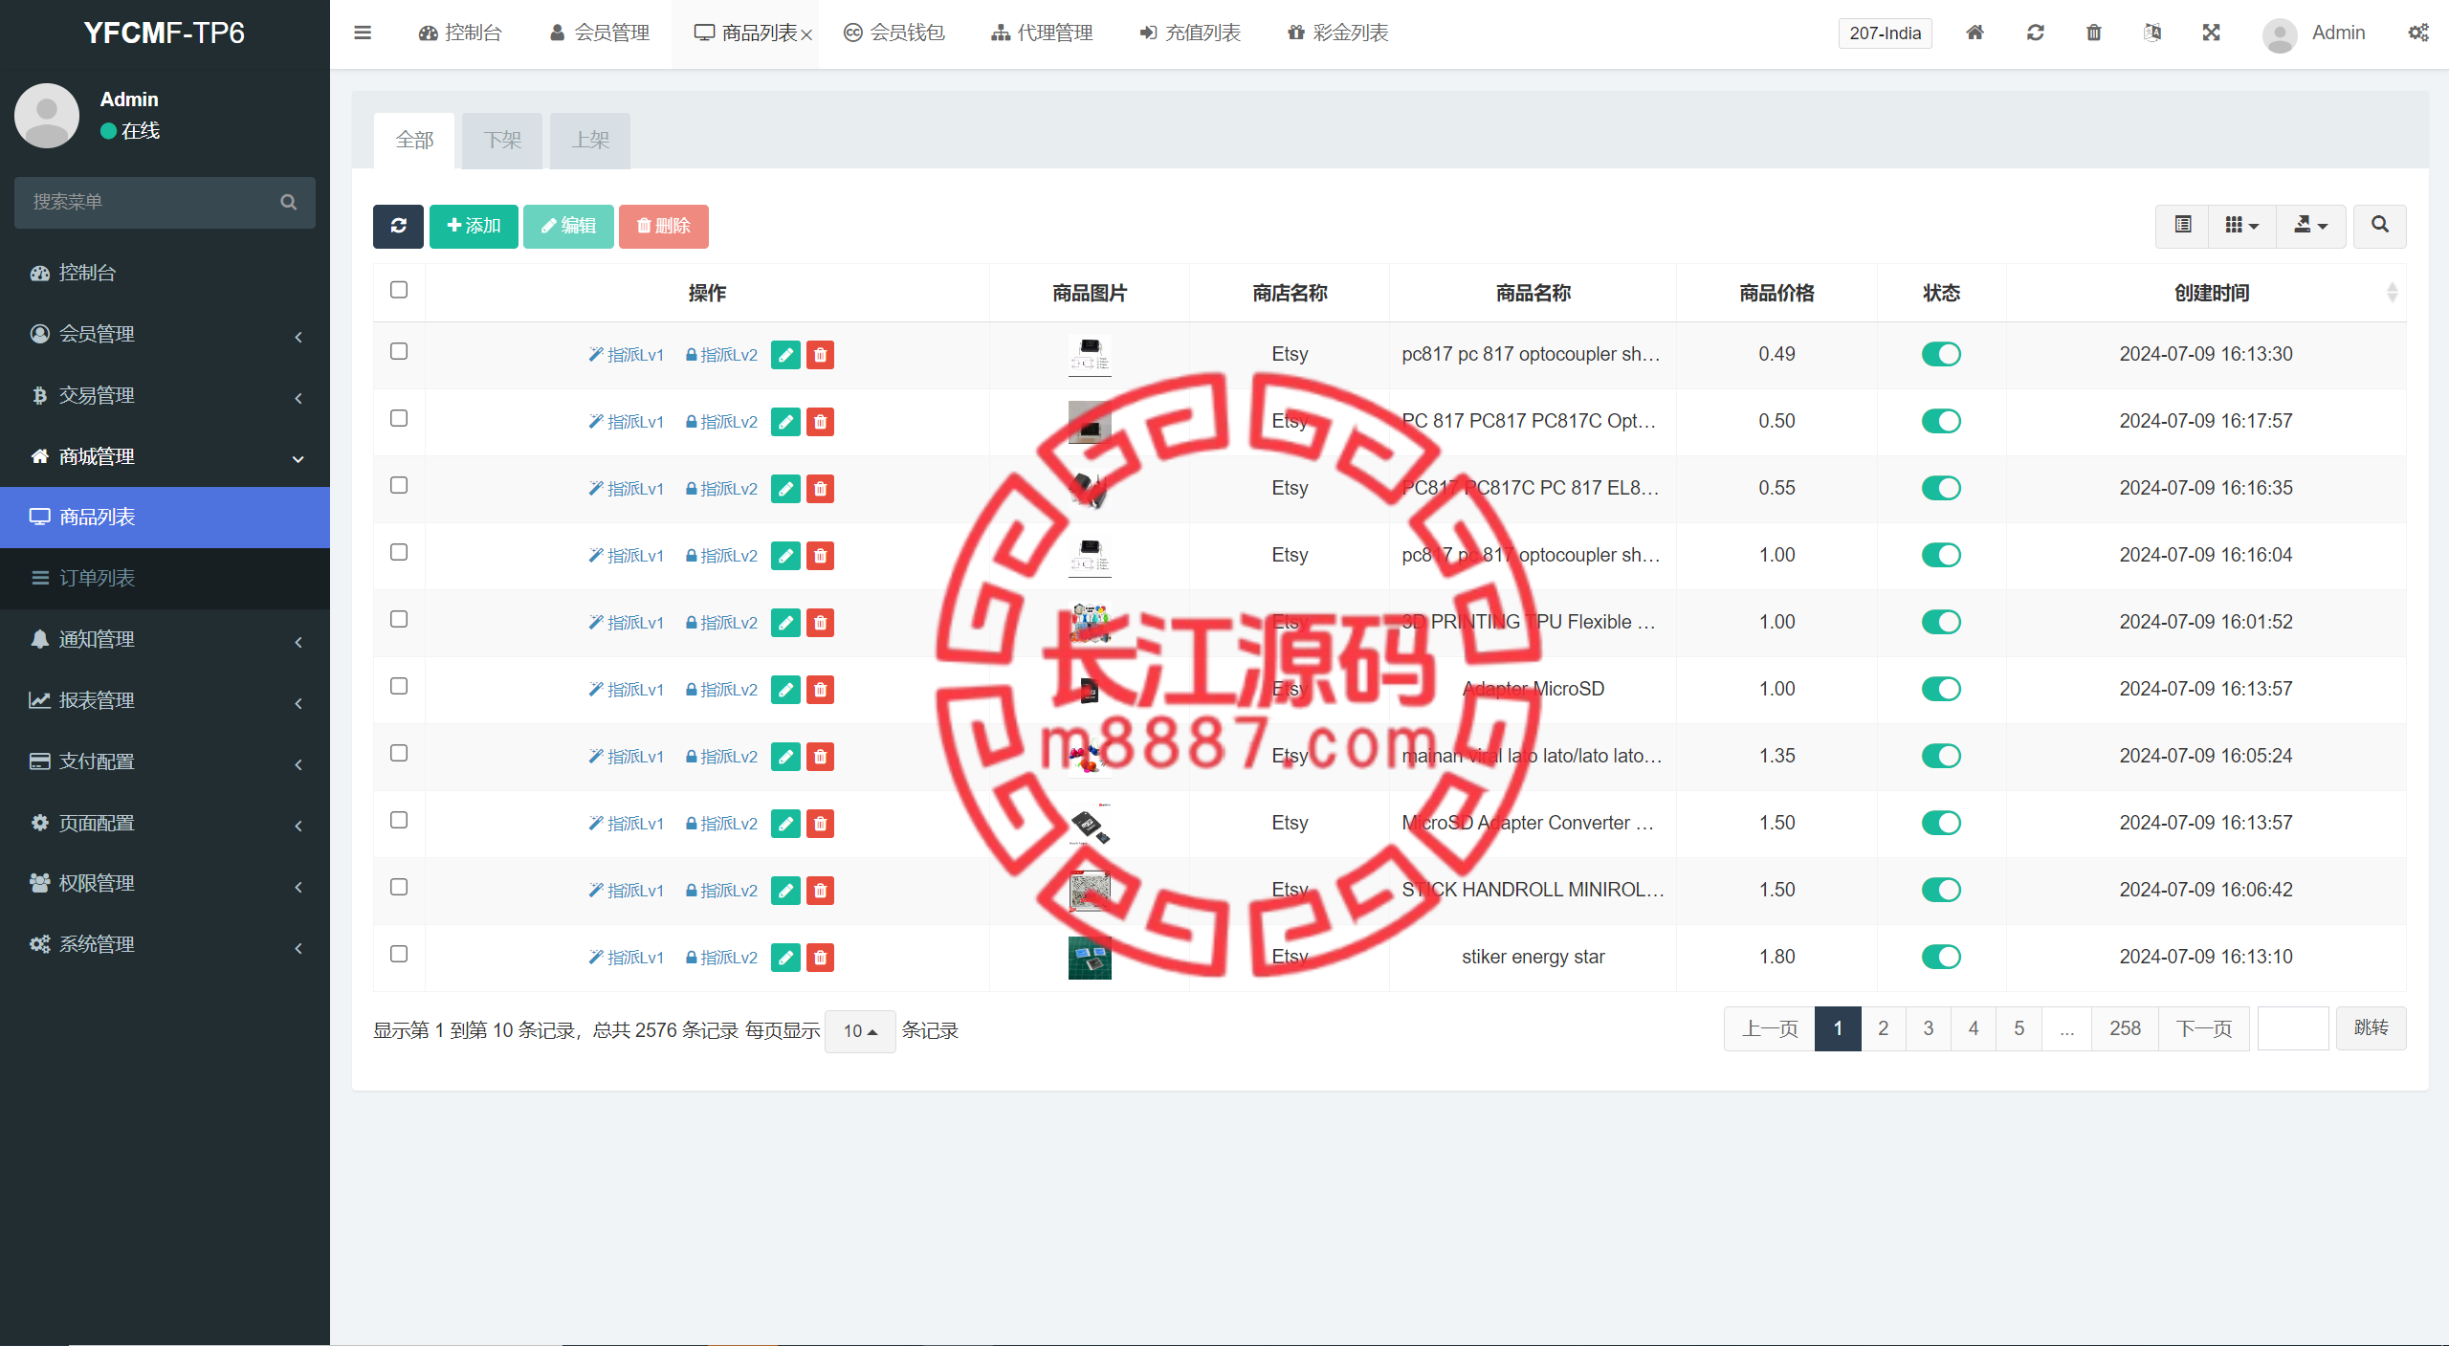This screenshot has height=1346, width=2449.
Task: Toggle status switch for price 0.49 product
Action: 1941,354
